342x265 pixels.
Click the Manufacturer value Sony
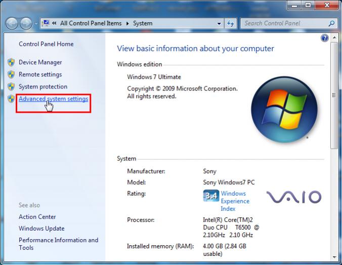click(209, 171)
